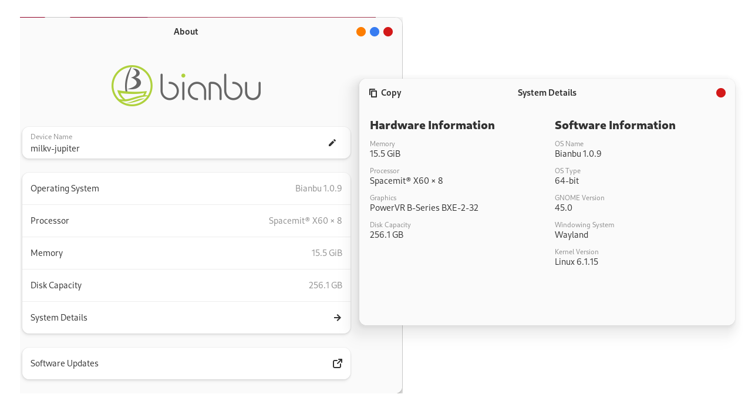The height and width of the screenshot is (411, 755).
Task: Click the orange minimize button in About window
Action: tap(361, 32)
